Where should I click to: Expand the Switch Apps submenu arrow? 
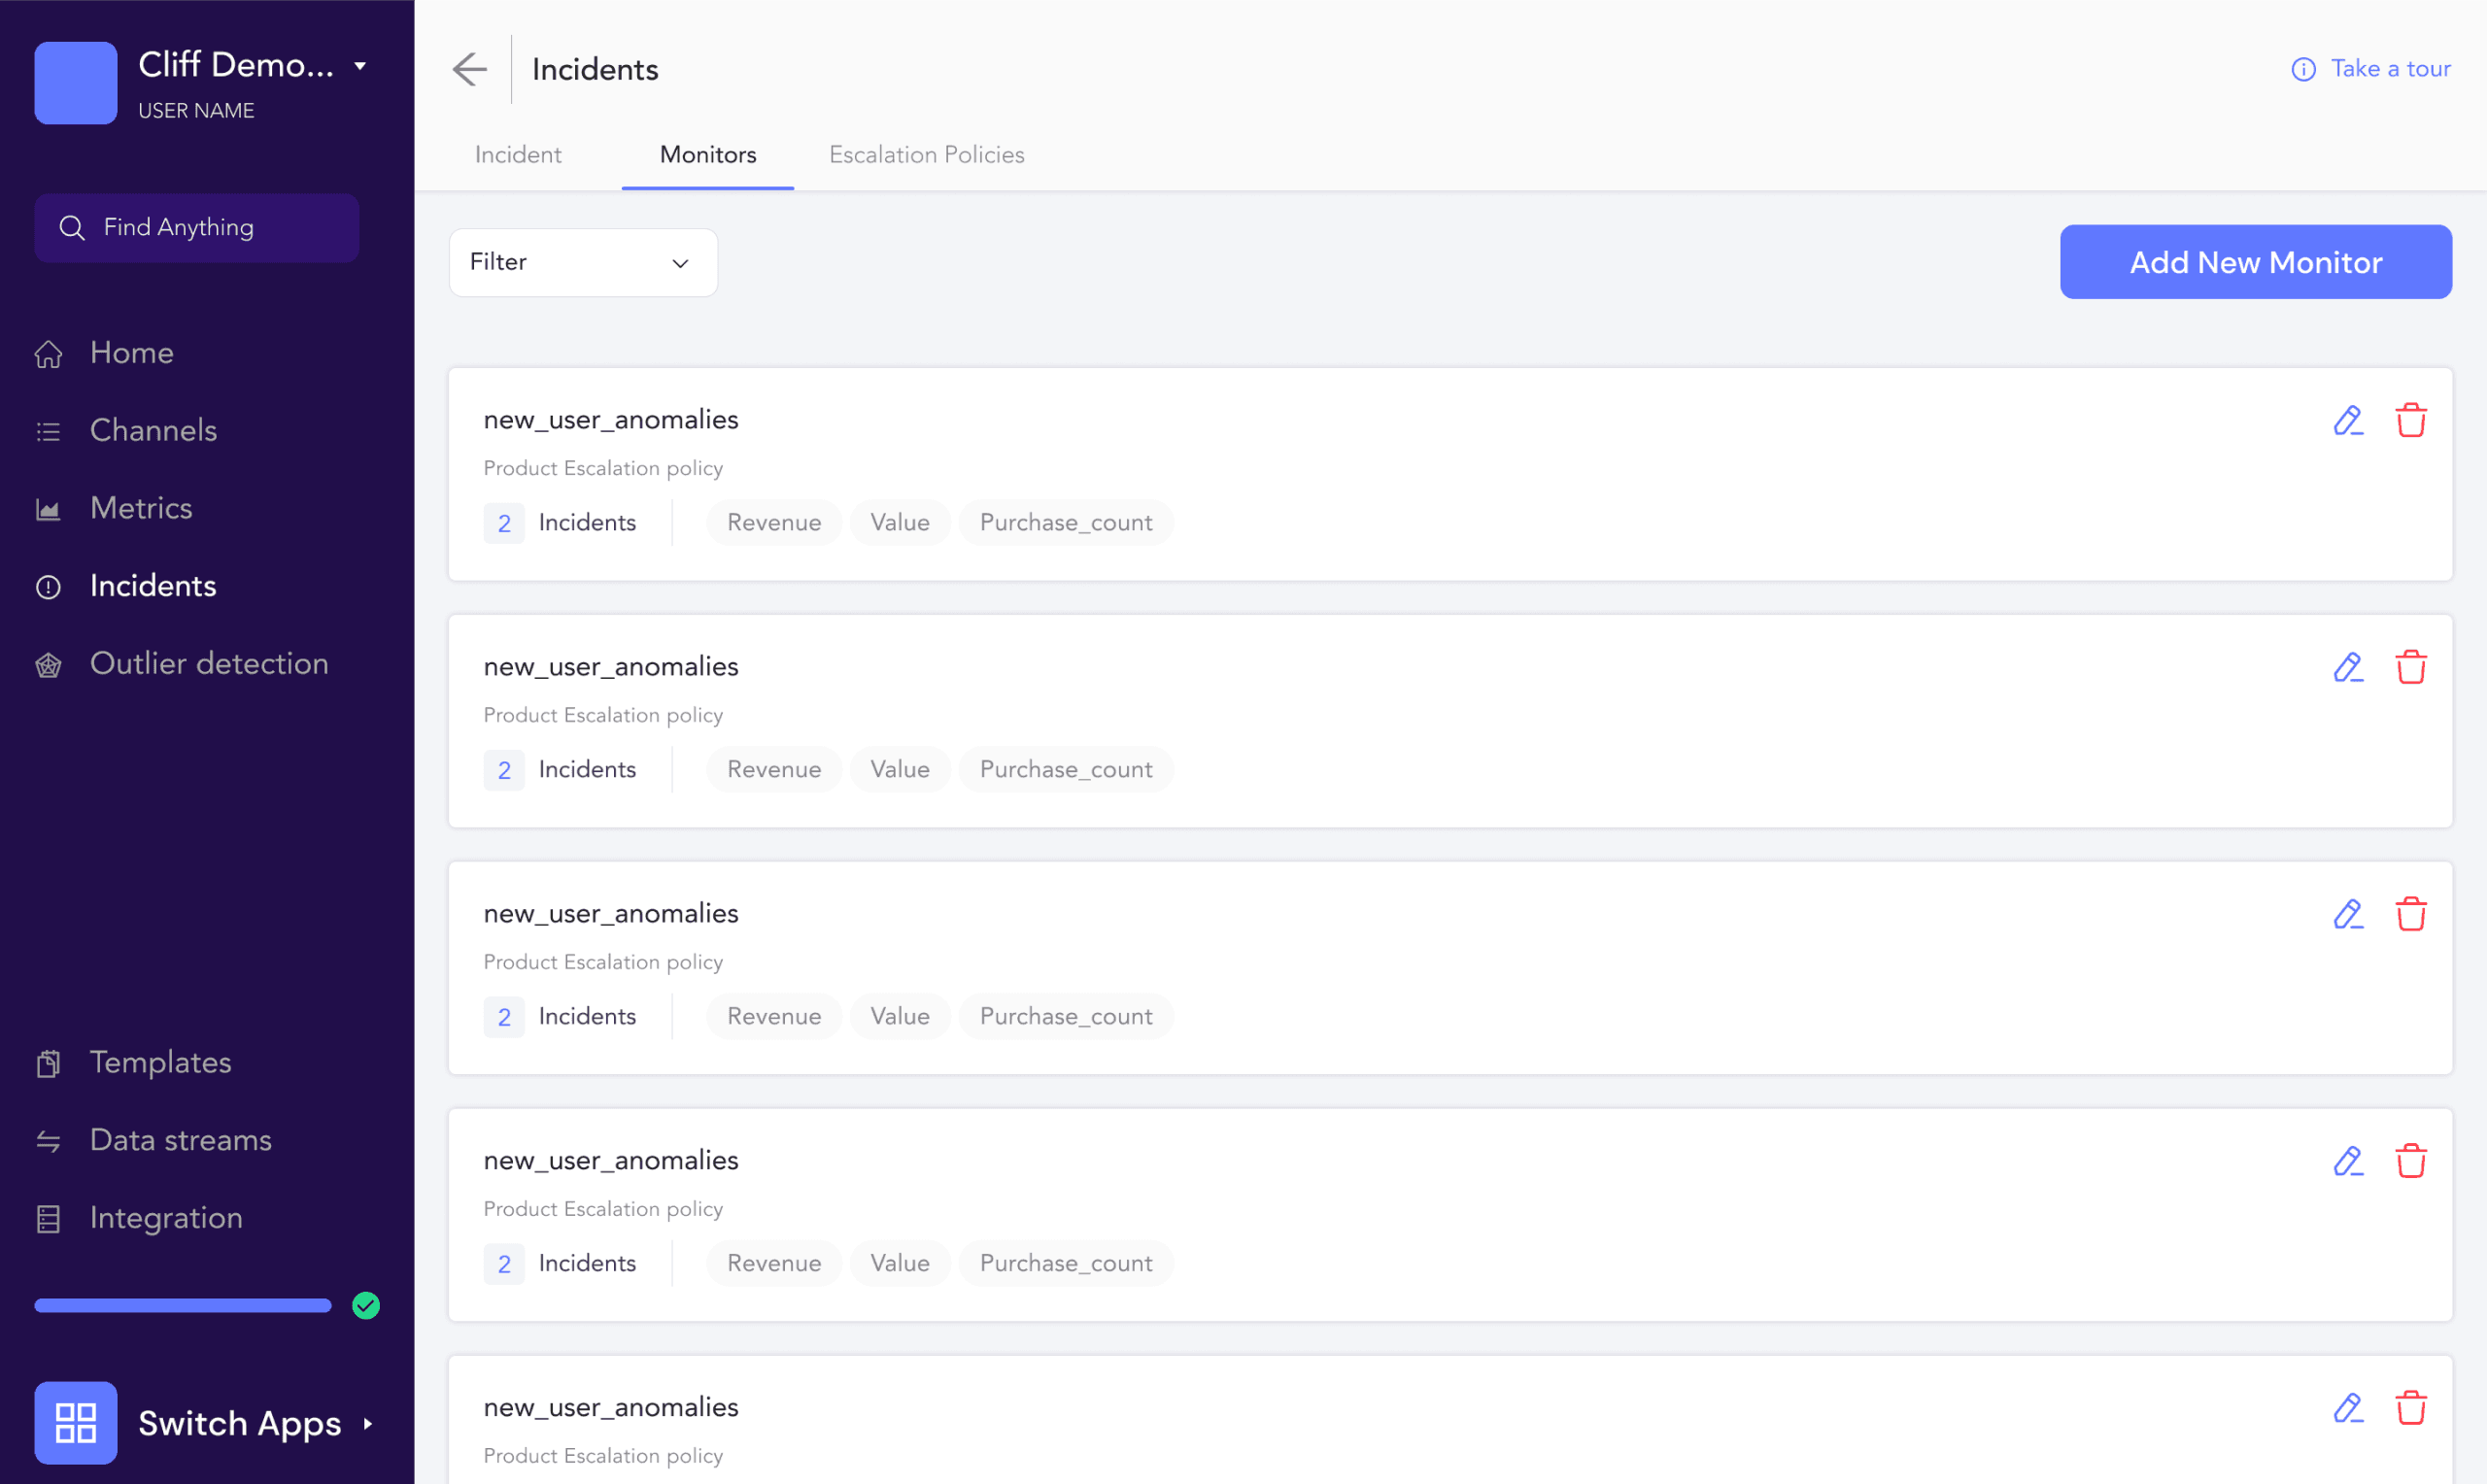click(368, 1423)
